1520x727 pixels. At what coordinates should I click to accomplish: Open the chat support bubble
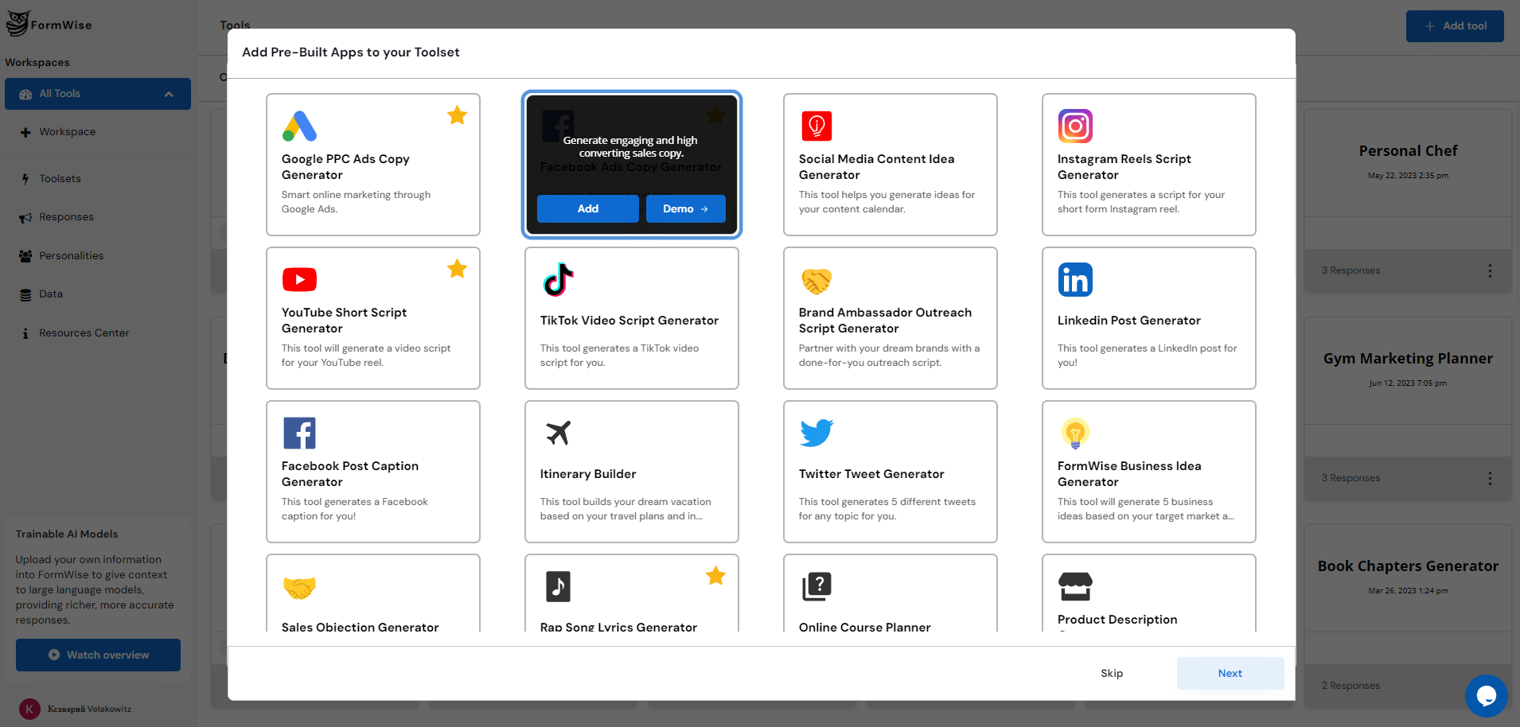(x=1486, y=696)
